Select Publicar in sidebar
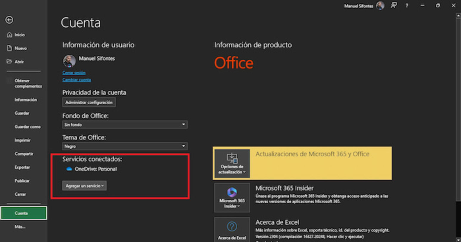Screen dimensions: 461x242 22,181
